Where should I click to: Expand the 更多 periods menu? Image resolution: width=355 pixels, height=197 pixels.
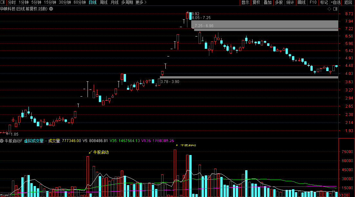click(141, 3)
